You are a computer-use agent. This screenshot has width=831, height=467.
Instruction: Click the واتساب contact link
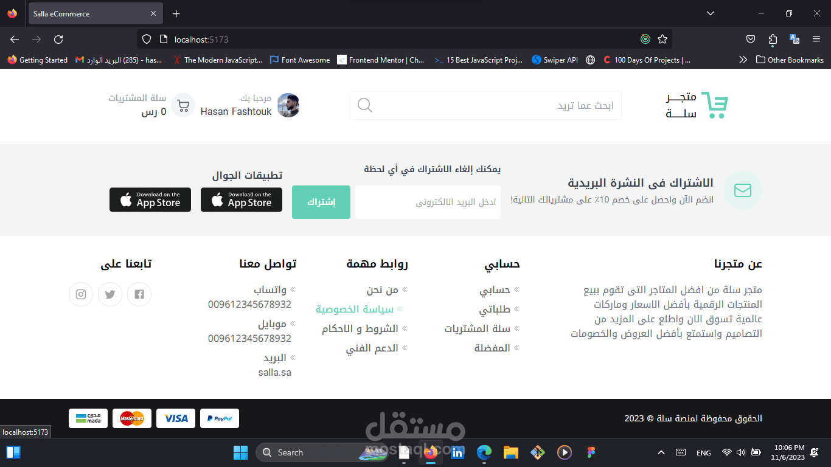tap(270, 290)
